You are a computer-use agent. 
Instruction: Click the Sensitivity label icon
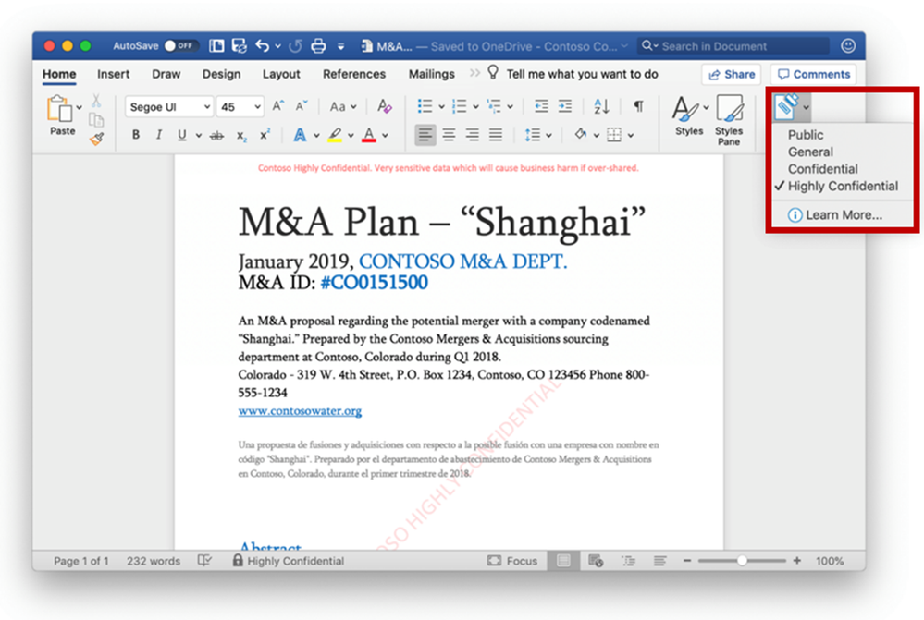787,106
